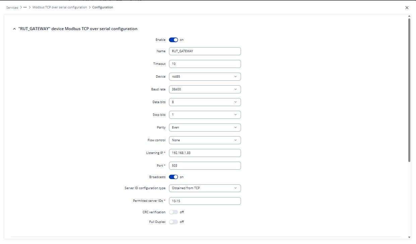
Task: Turn off the Broadcasts toggle
Action: [x=173, y=177]
